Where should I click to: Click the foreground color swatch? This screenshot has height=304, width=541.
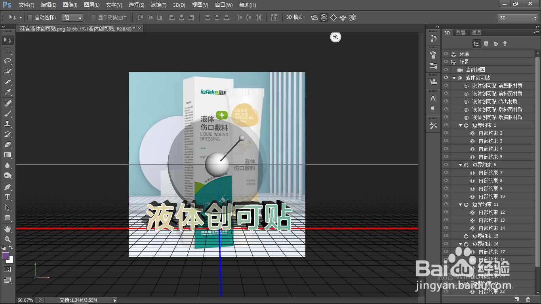point(5,256)
